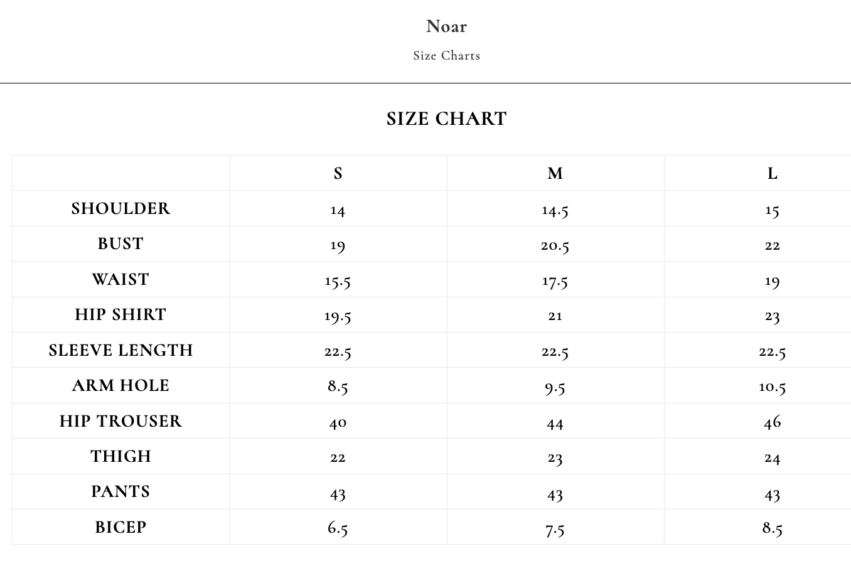Click the HIP SHIRT row label

120,314
